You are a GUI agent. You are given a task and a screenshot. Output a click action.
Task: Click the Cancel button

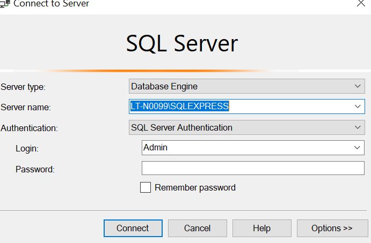coord(198,228)
